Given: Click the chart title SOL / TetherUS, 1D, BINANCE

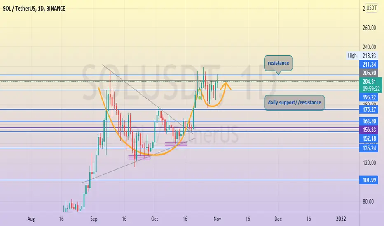Looking at the screenshot, I should tap(34, 9).
